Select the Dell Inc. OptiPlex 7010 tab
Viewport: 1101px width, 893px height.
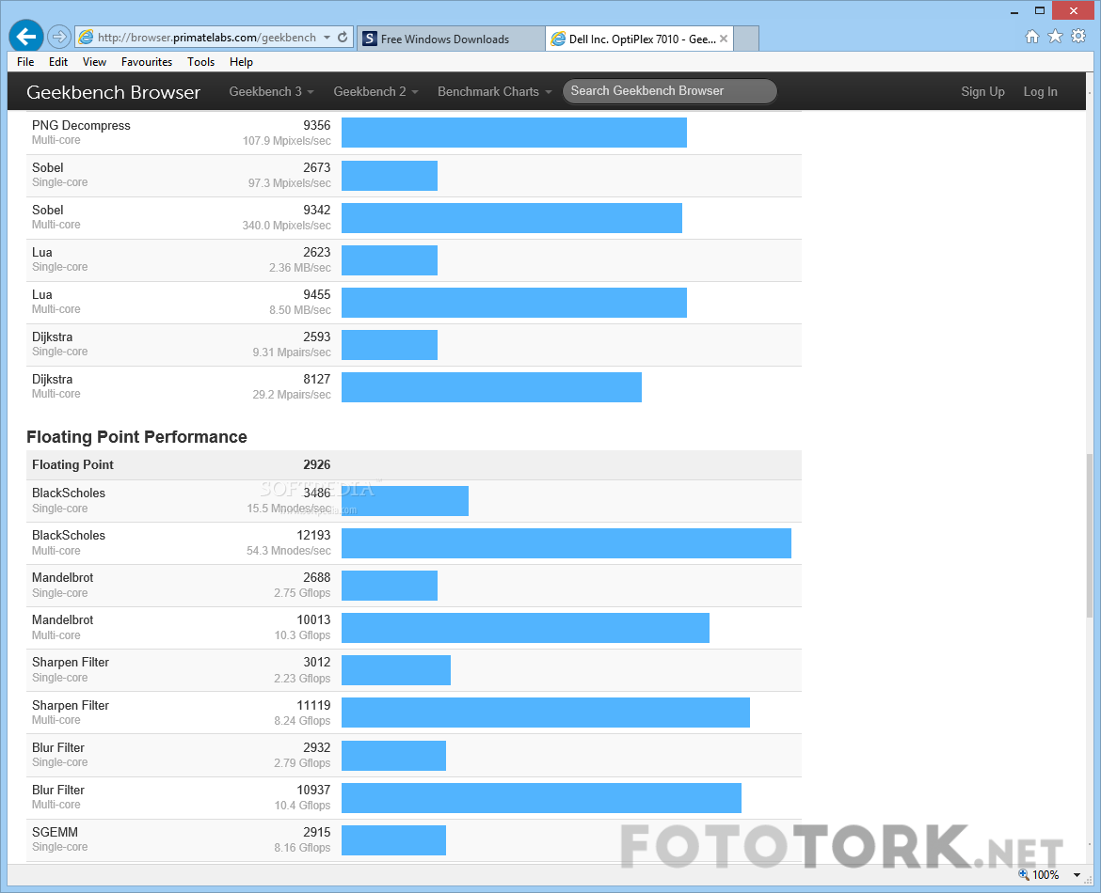coord(639,39)
